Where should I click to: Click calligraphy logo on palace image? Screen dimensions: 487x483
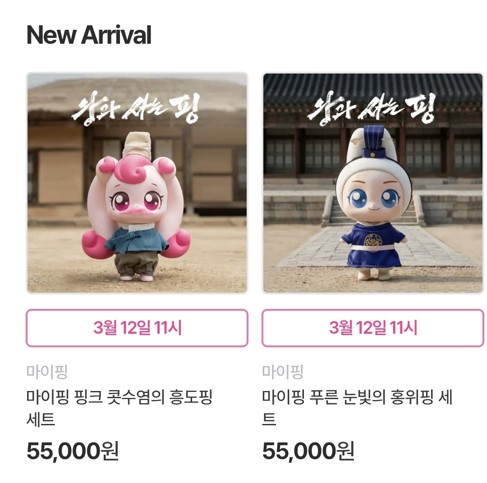pos(371,109)
